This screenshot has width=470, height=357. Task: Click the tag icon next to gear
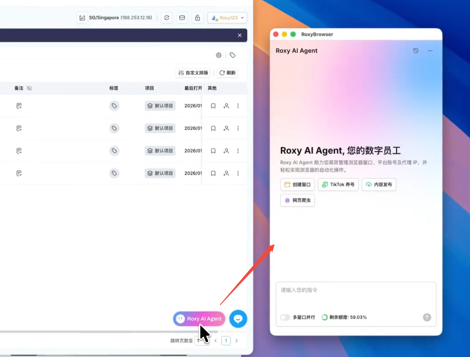(x=232, y=55)
